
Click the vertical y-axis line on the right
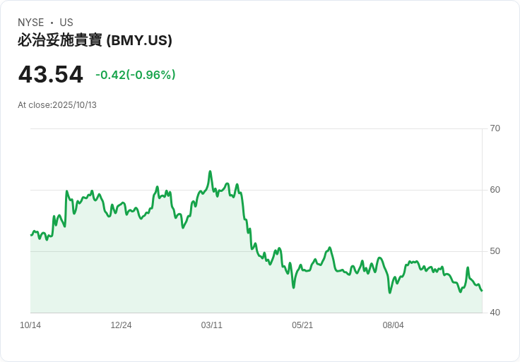tap(482, 212)
